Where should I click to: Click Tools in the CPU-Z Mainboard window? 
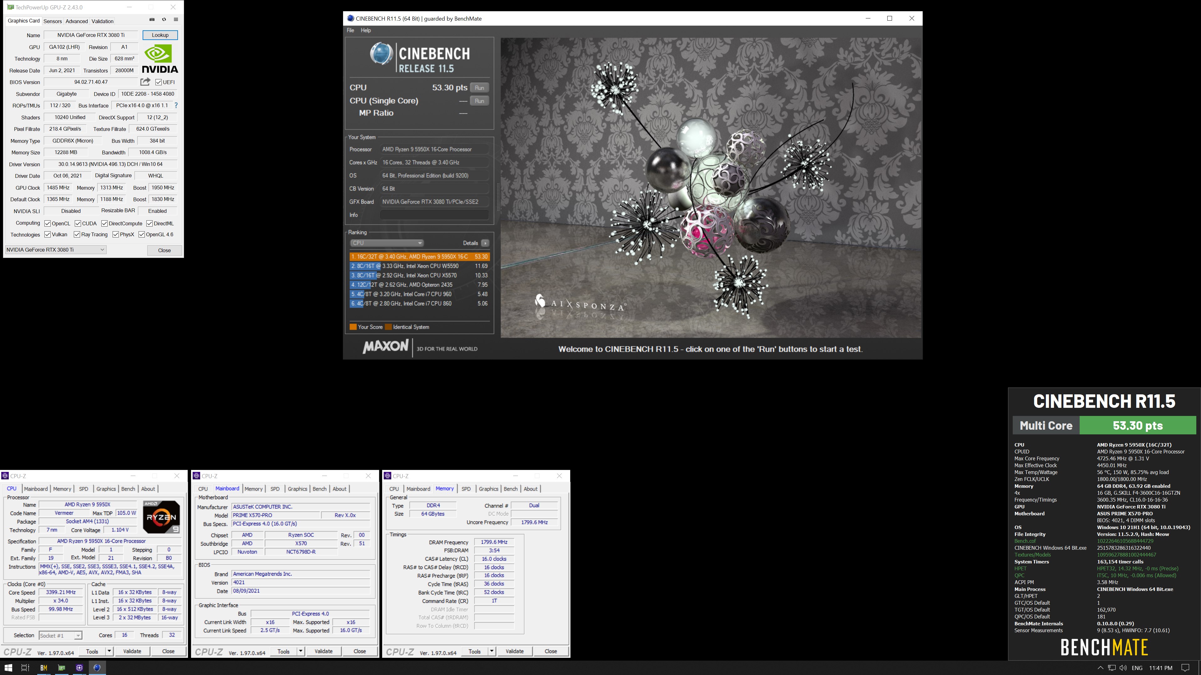click(283, 651)
